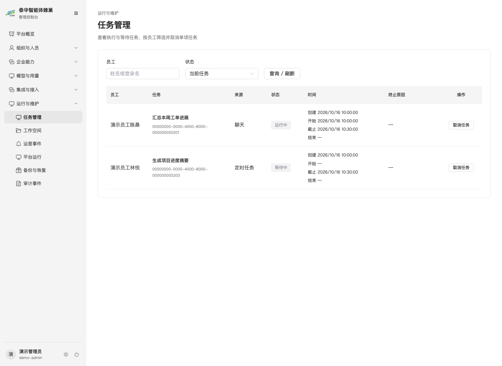Click the 演 user avatar
Image resolution: width=502 pixels, height=366 pixels.
(11, 354)
